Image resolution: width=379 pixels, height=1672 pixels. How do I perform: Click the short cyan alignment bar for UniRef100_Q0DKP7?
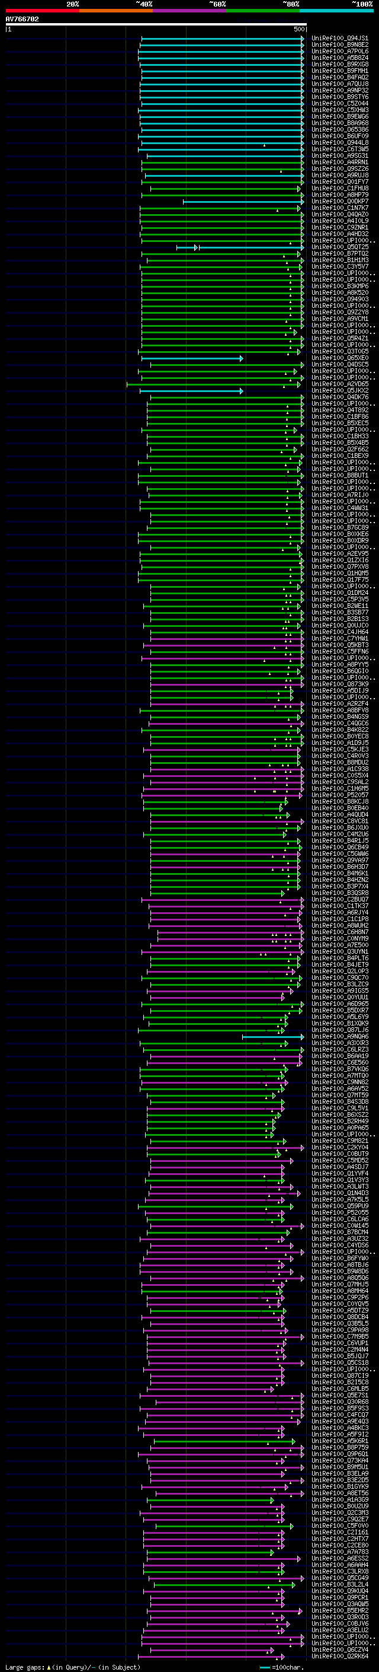point(243,201)
